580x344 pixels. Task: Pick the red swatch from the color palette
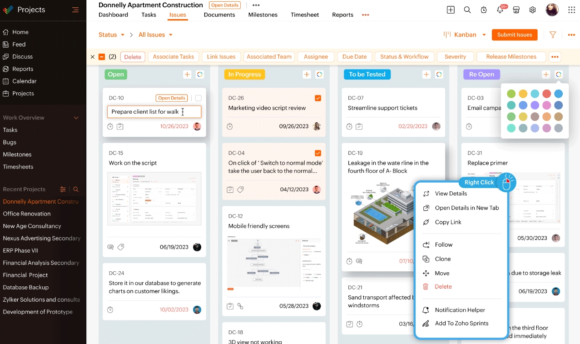(x=547, y=93)
